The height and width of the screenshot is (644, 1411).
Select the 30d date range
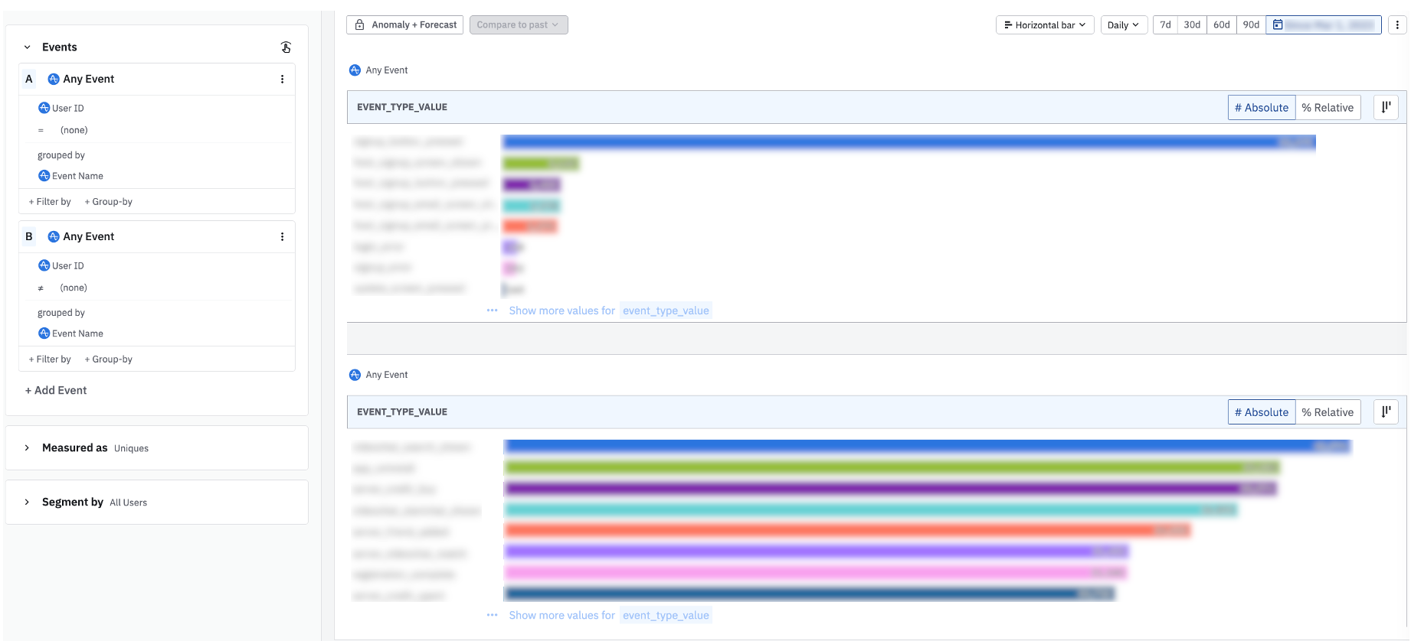1192,25
